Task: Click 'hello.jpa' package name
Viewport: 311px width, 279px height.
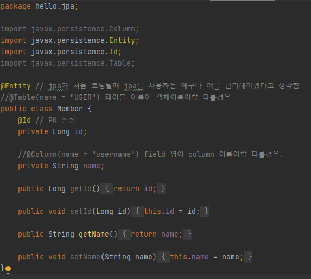Action: [x=55, y=7]
